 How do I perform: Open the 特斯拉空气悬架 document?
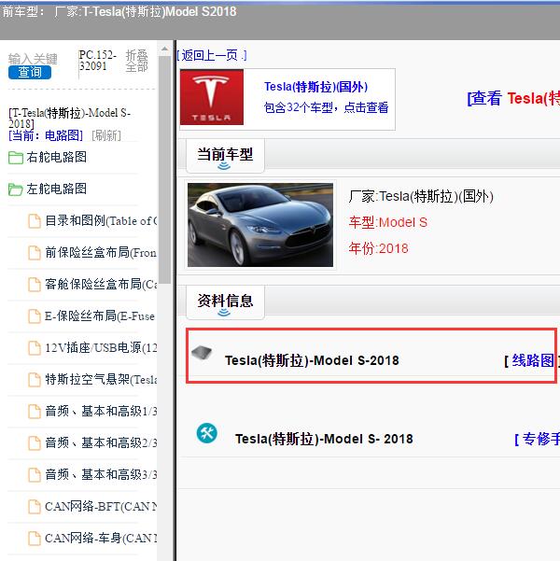pyautogui.click(x=101, y=379)
